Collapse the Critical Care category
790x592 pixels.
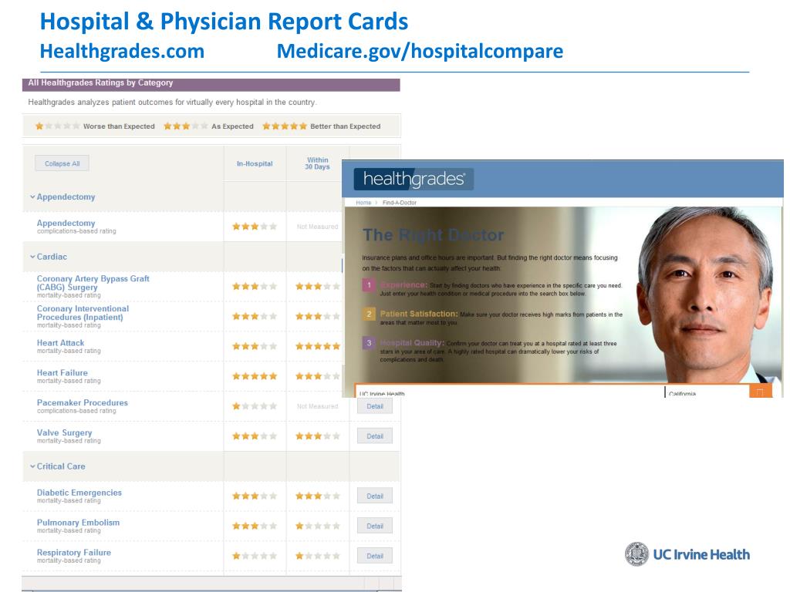(x=57, y=466)
